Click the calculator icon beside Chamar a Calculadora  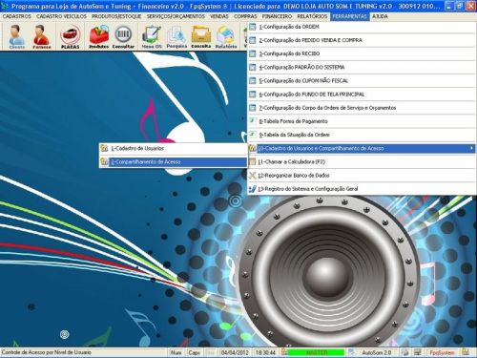click(253, 161)
